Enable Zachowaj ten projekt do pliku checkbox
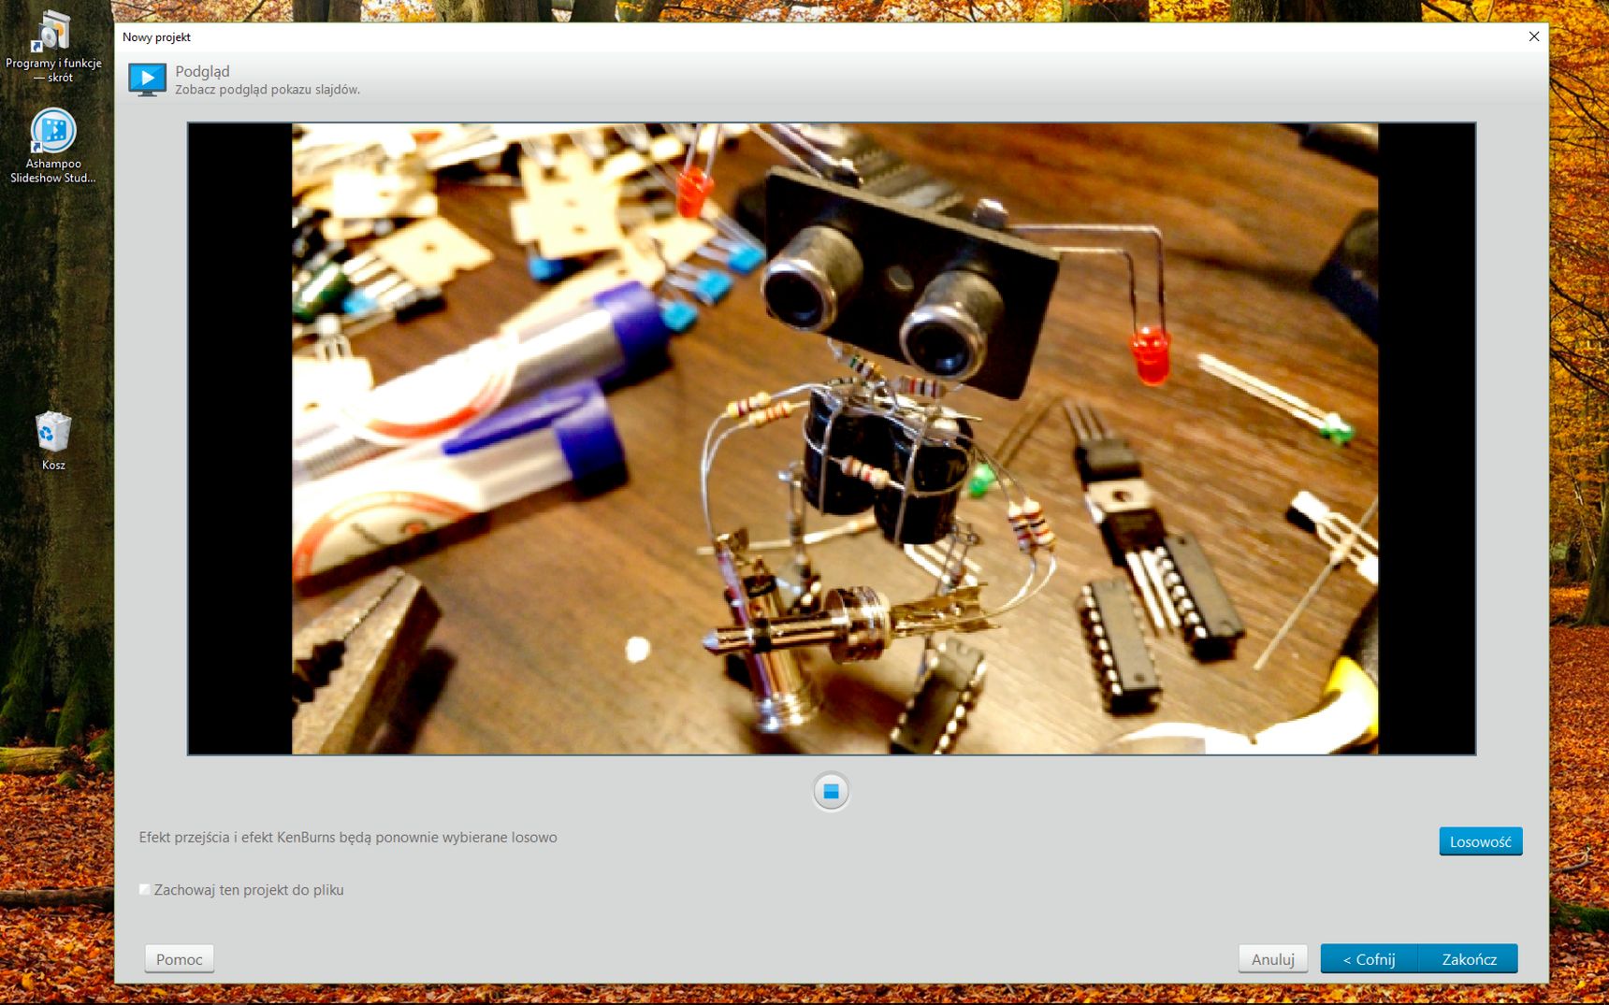The height and width of the screenshot is (1005, 1609). tap(145, 889)
